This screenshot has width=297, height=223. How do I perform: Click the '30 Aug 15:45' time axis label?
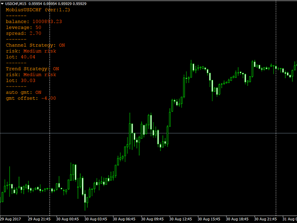(209, 219)
